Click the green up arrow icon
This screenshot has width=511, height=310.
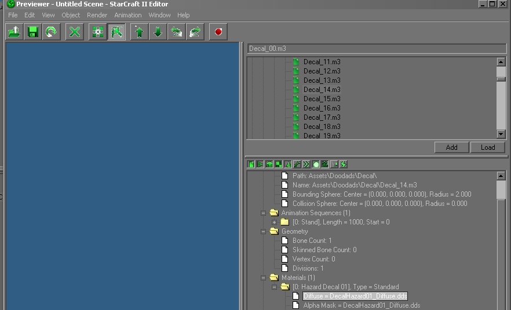point(139,32)
